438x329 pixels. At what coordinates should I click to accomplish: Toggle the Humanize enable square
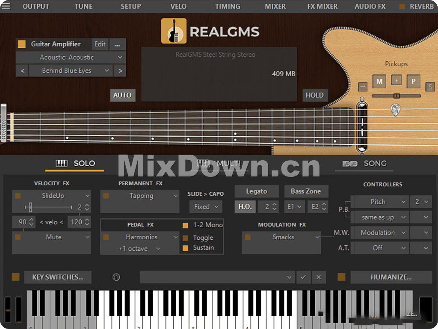(341, 277)
